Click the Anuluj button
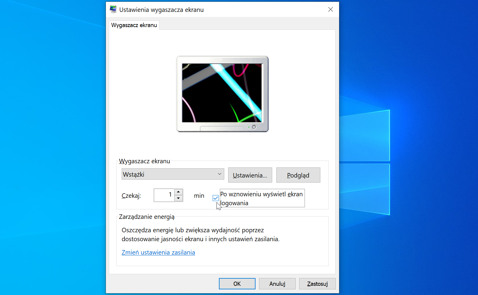 (x=277, y=284)
